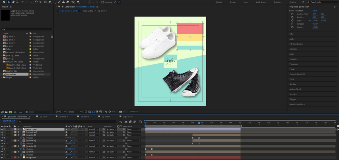
Task: Pick the Type tool
Action: tap(54, 2)
